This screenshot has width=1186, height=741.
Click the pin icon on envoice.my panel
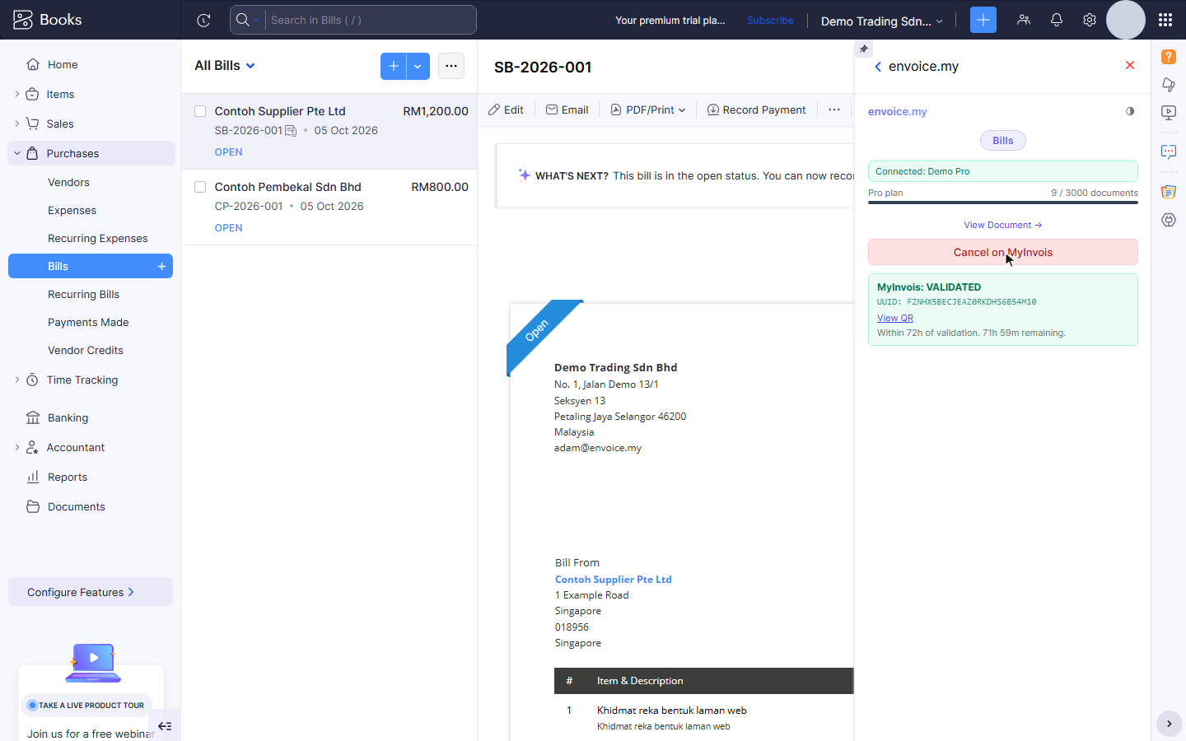click(863, 49)
